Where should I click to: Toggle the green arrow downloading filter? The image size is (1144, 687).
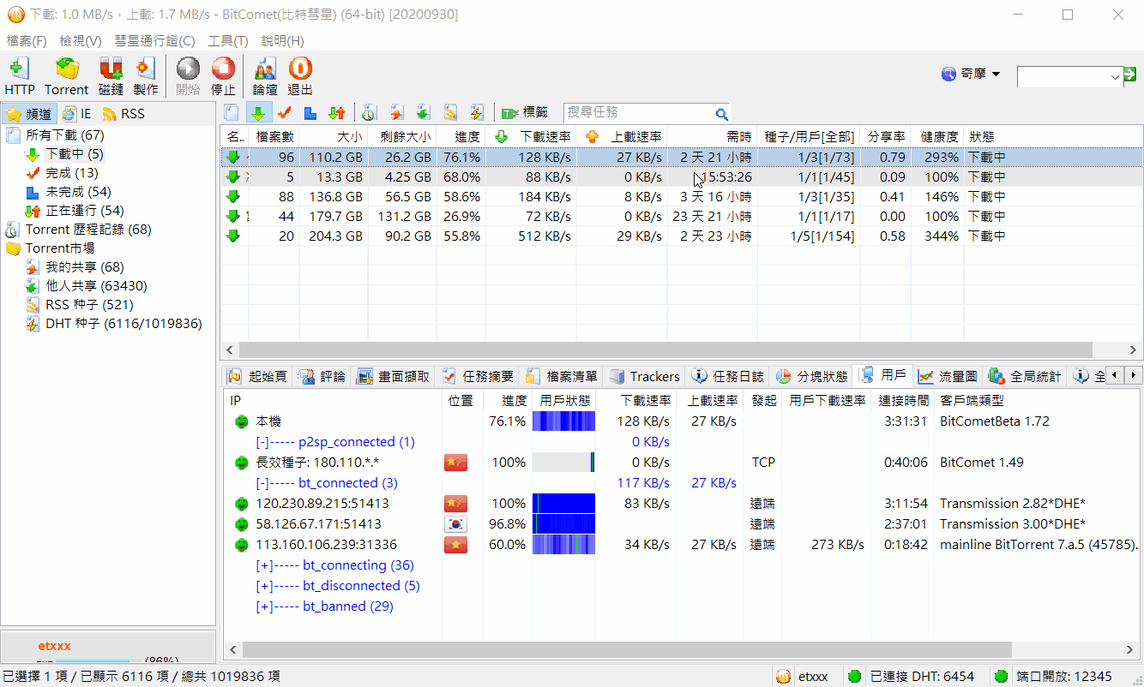pos(258,113)
